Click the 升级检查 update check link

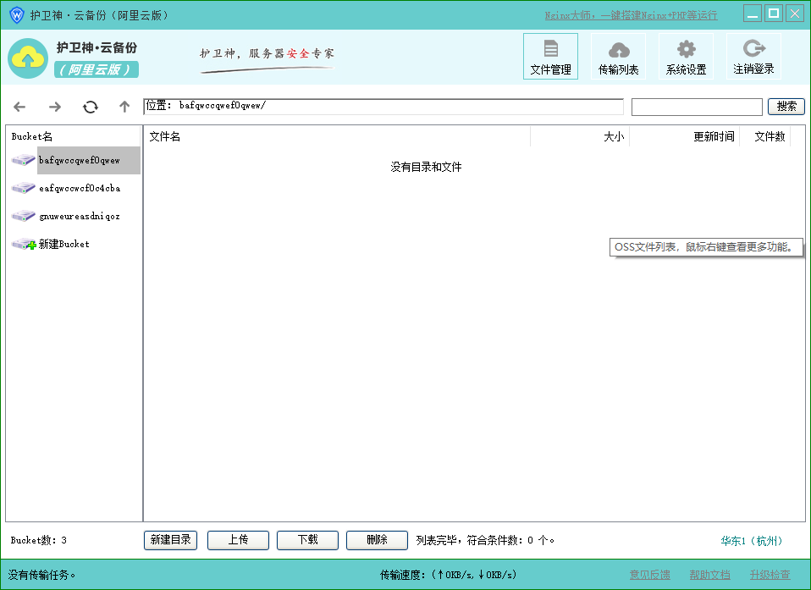(x=770, y=575)
